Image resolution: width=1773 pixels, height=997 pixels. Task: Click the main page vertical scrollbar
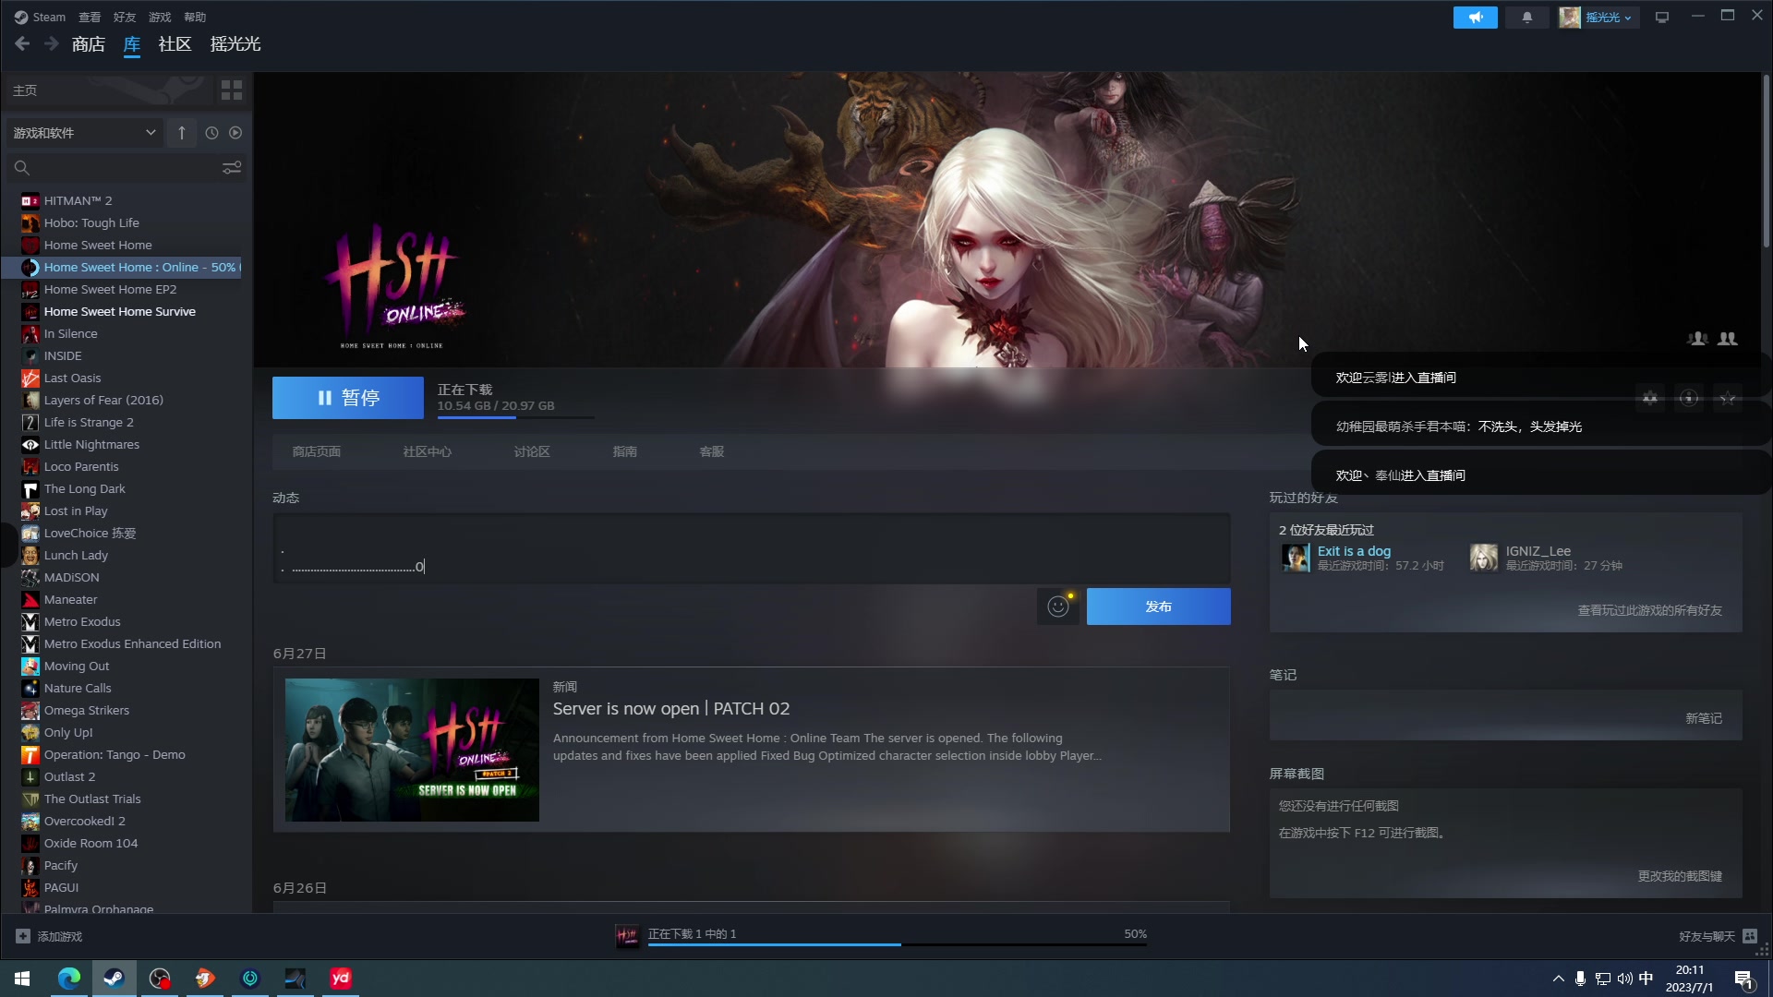point(1766,162)
